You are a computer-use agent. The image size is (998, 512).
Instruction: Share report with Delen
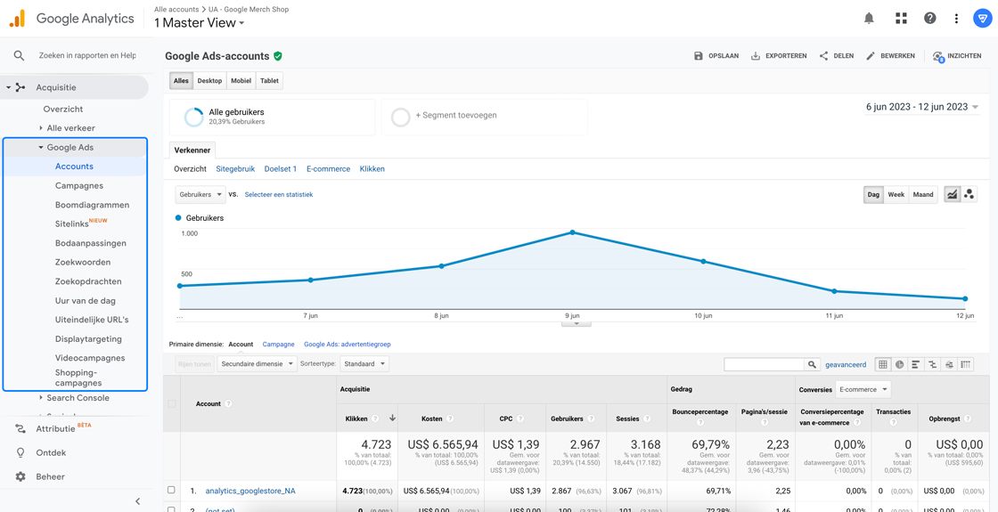click(x=837, y=56)
